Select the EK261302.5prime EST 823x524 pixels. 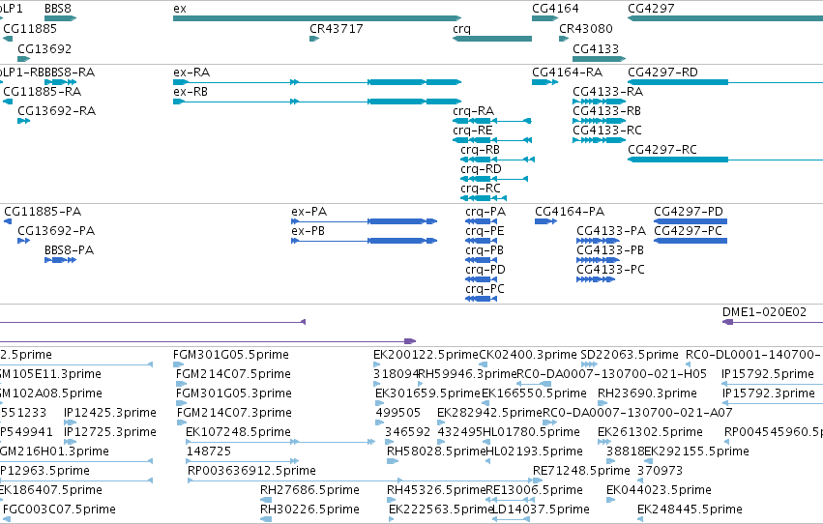604,442
